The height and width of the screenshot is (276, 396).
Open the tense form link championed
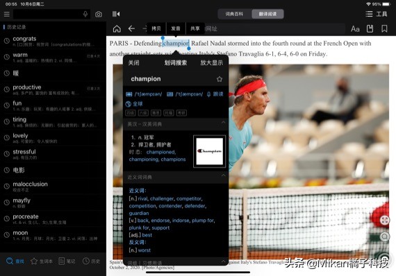tap(160, 152)
